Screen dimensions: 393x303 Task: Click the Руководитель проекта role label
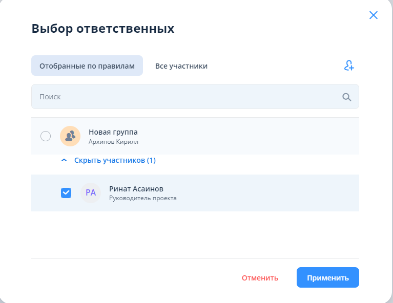click(143, 198)
